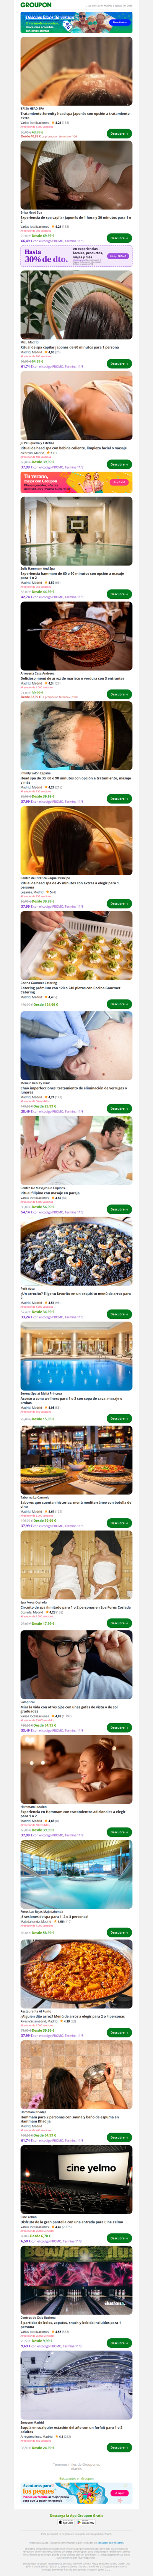Open the 'Hasta 30% de dto.' banner
Viewport: 153px width, 2576px height.
(76, 257)
